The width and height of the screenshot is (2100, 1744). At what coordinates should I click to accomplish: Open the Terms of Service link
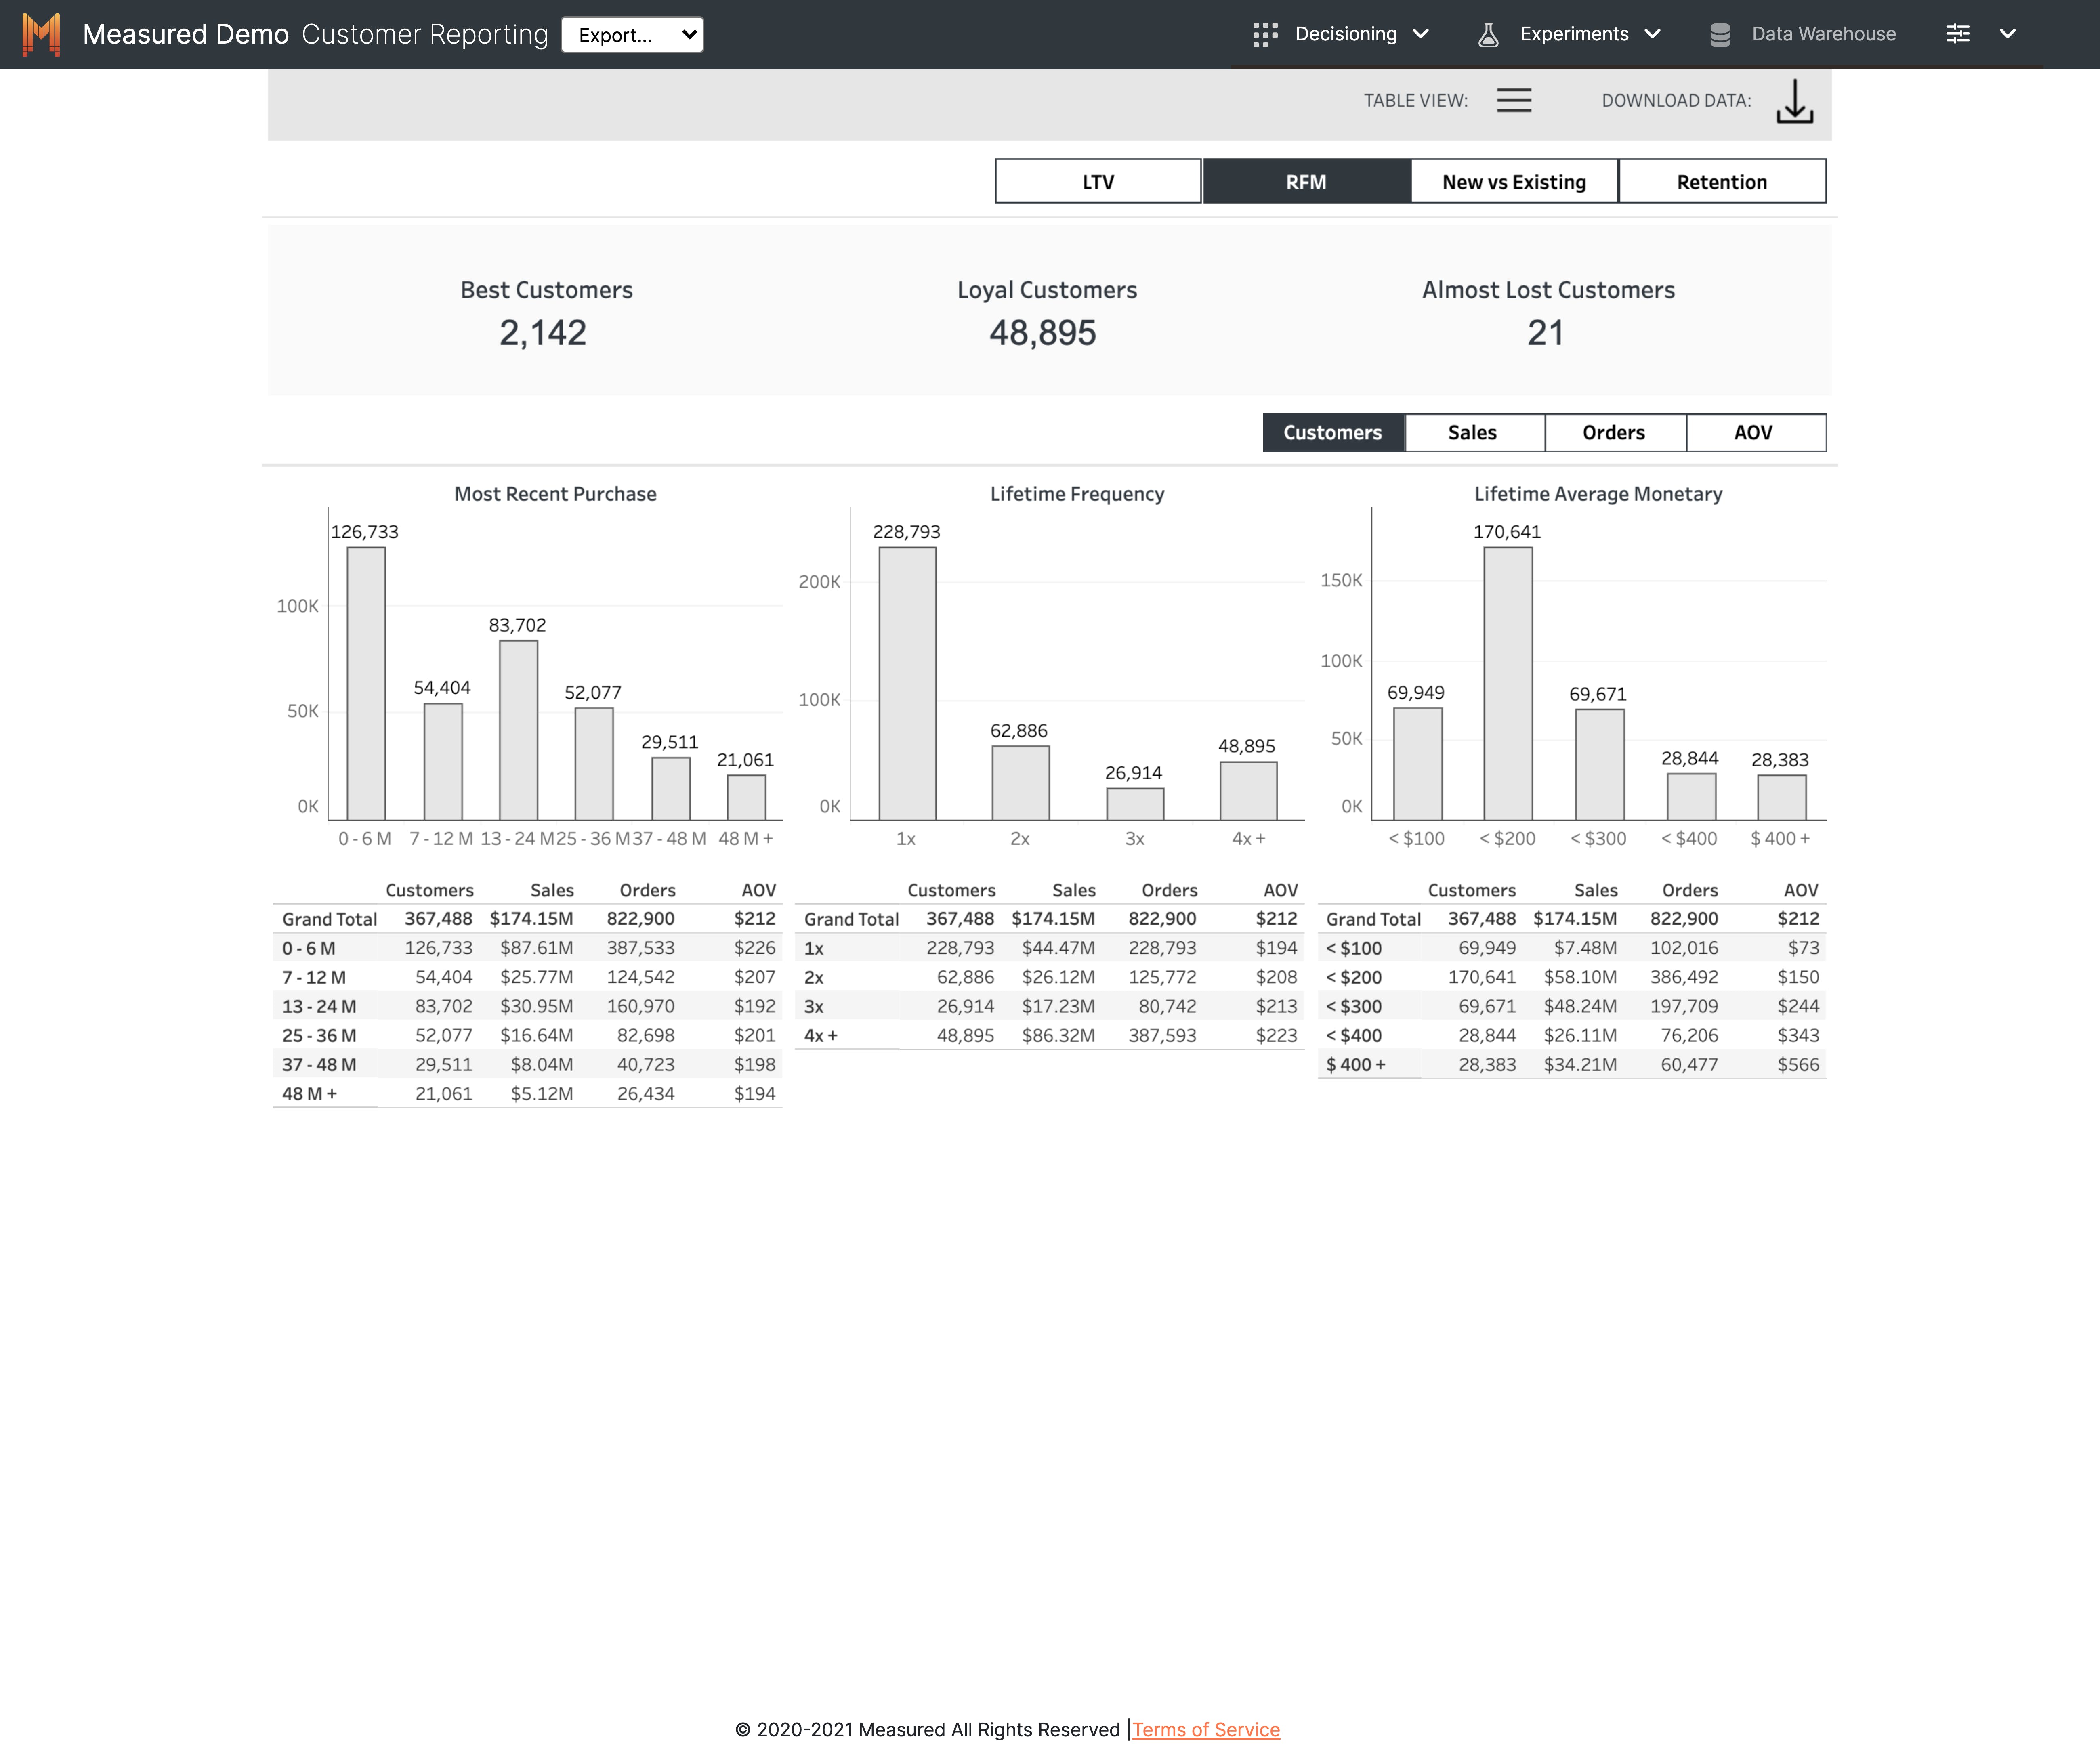click(x=1205, y=1729)
